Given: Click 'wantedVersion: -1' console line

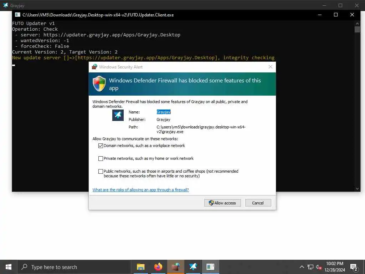Looking at the screenshot, I should click(x=42, y=41).
